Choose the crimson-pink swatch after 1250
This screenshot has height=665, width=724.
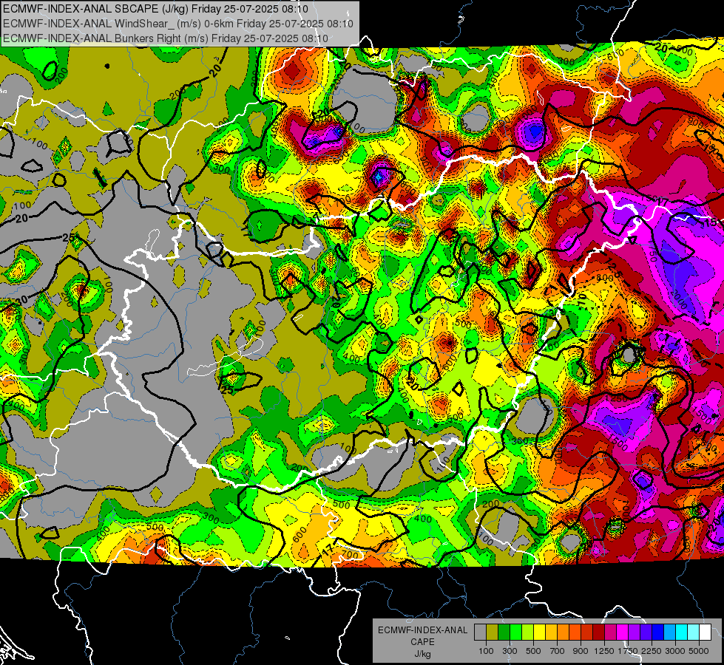point(611,632)
